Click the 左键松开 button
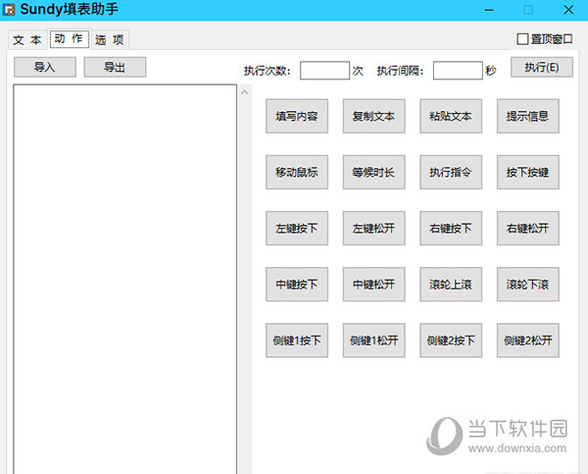The height and width of the screenshot is (474, 588). tap(374, 228)
